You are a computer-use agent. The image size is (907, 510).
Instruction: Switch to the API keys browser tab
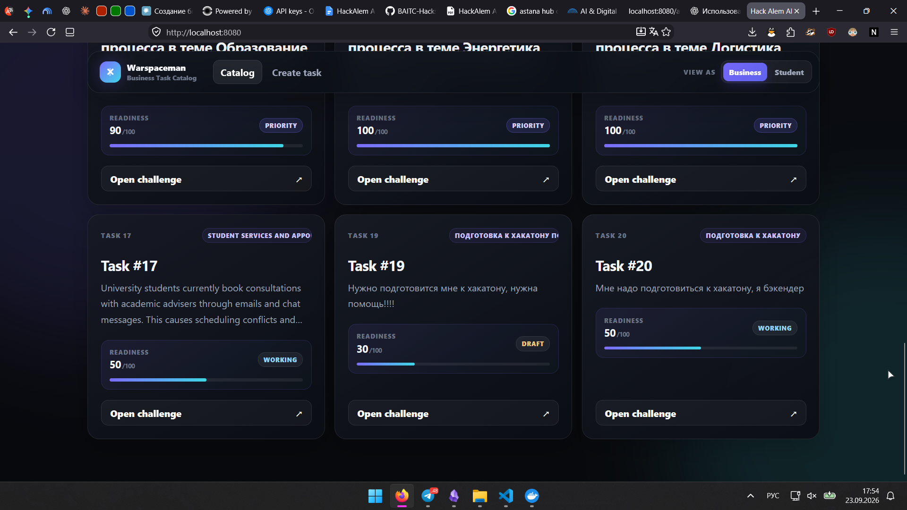click(x=290, y=11)
